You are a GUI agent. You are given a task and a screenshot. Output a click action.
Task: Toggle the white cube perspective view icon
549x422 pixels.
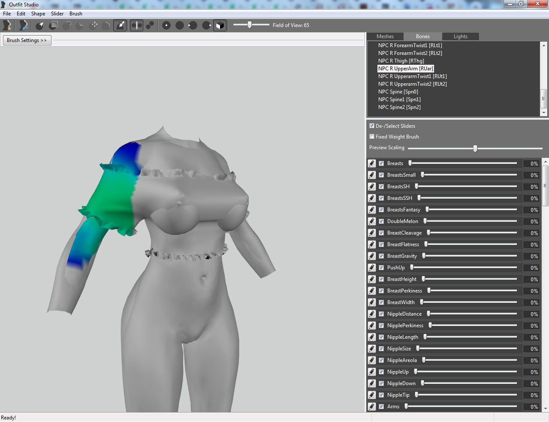(x=220, y=25)
